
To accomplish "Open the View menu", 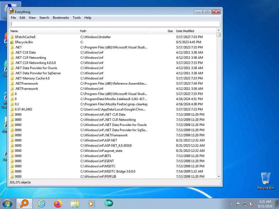I will coord(32,18).
